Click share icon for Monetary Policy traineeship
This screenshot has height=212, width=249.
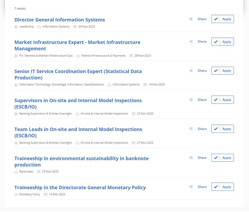[x=191, y=187]
